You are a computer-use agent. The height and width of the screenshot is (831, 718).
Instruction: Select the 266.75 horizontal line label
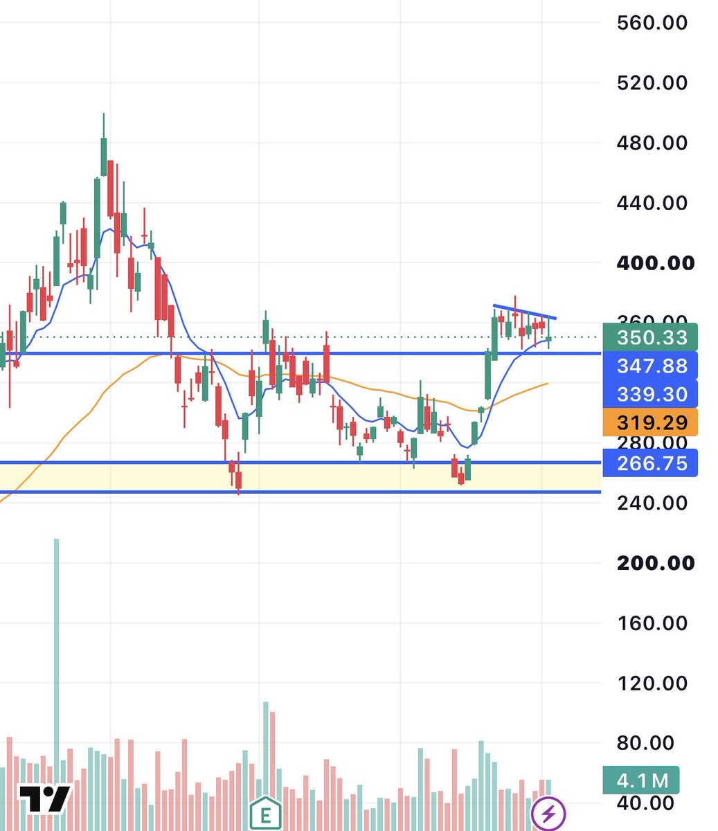(649, 463)
